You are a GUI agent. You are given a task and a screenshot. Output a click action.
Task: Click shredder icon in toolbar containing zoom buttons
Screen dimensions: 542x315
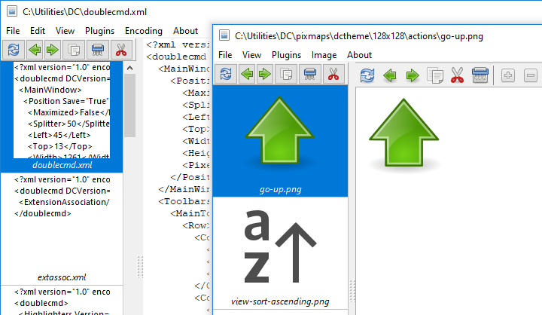pos(480,75)
